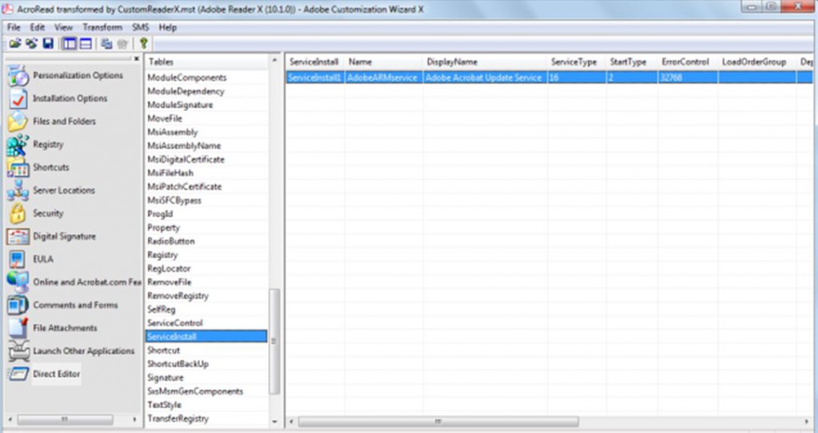
Task: Click the ErrorControl column header
Action: 688,62
